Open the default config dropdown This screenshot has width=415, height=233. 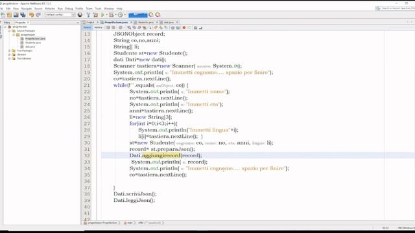point(60,15)
